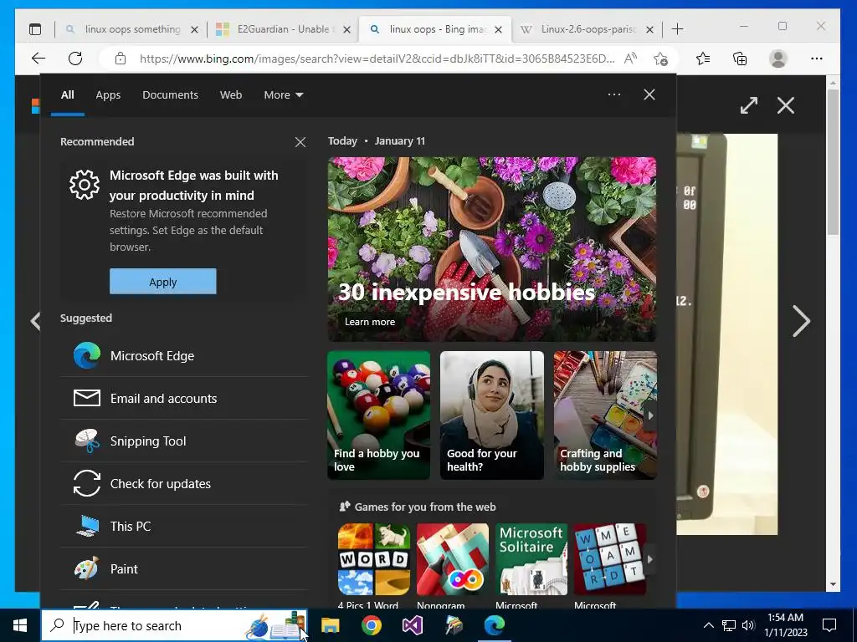Select the Web search tab
The height and width of the screenshot is (642, 857).
[231, 95]
